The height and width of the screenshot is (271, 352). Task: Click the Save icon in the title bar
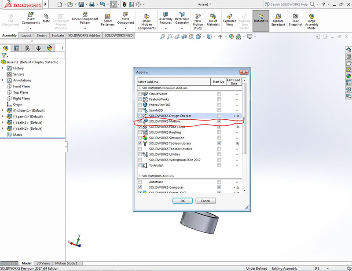[81, 4]
